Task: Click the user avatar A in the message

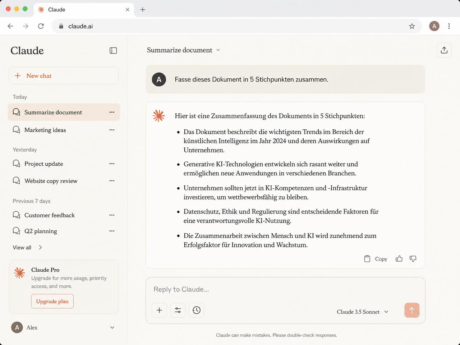Action: point(159,79)
